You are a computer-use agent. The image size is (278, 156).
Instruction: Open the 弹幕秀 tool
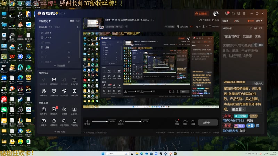pyautogui.click(x=44, y=122)
